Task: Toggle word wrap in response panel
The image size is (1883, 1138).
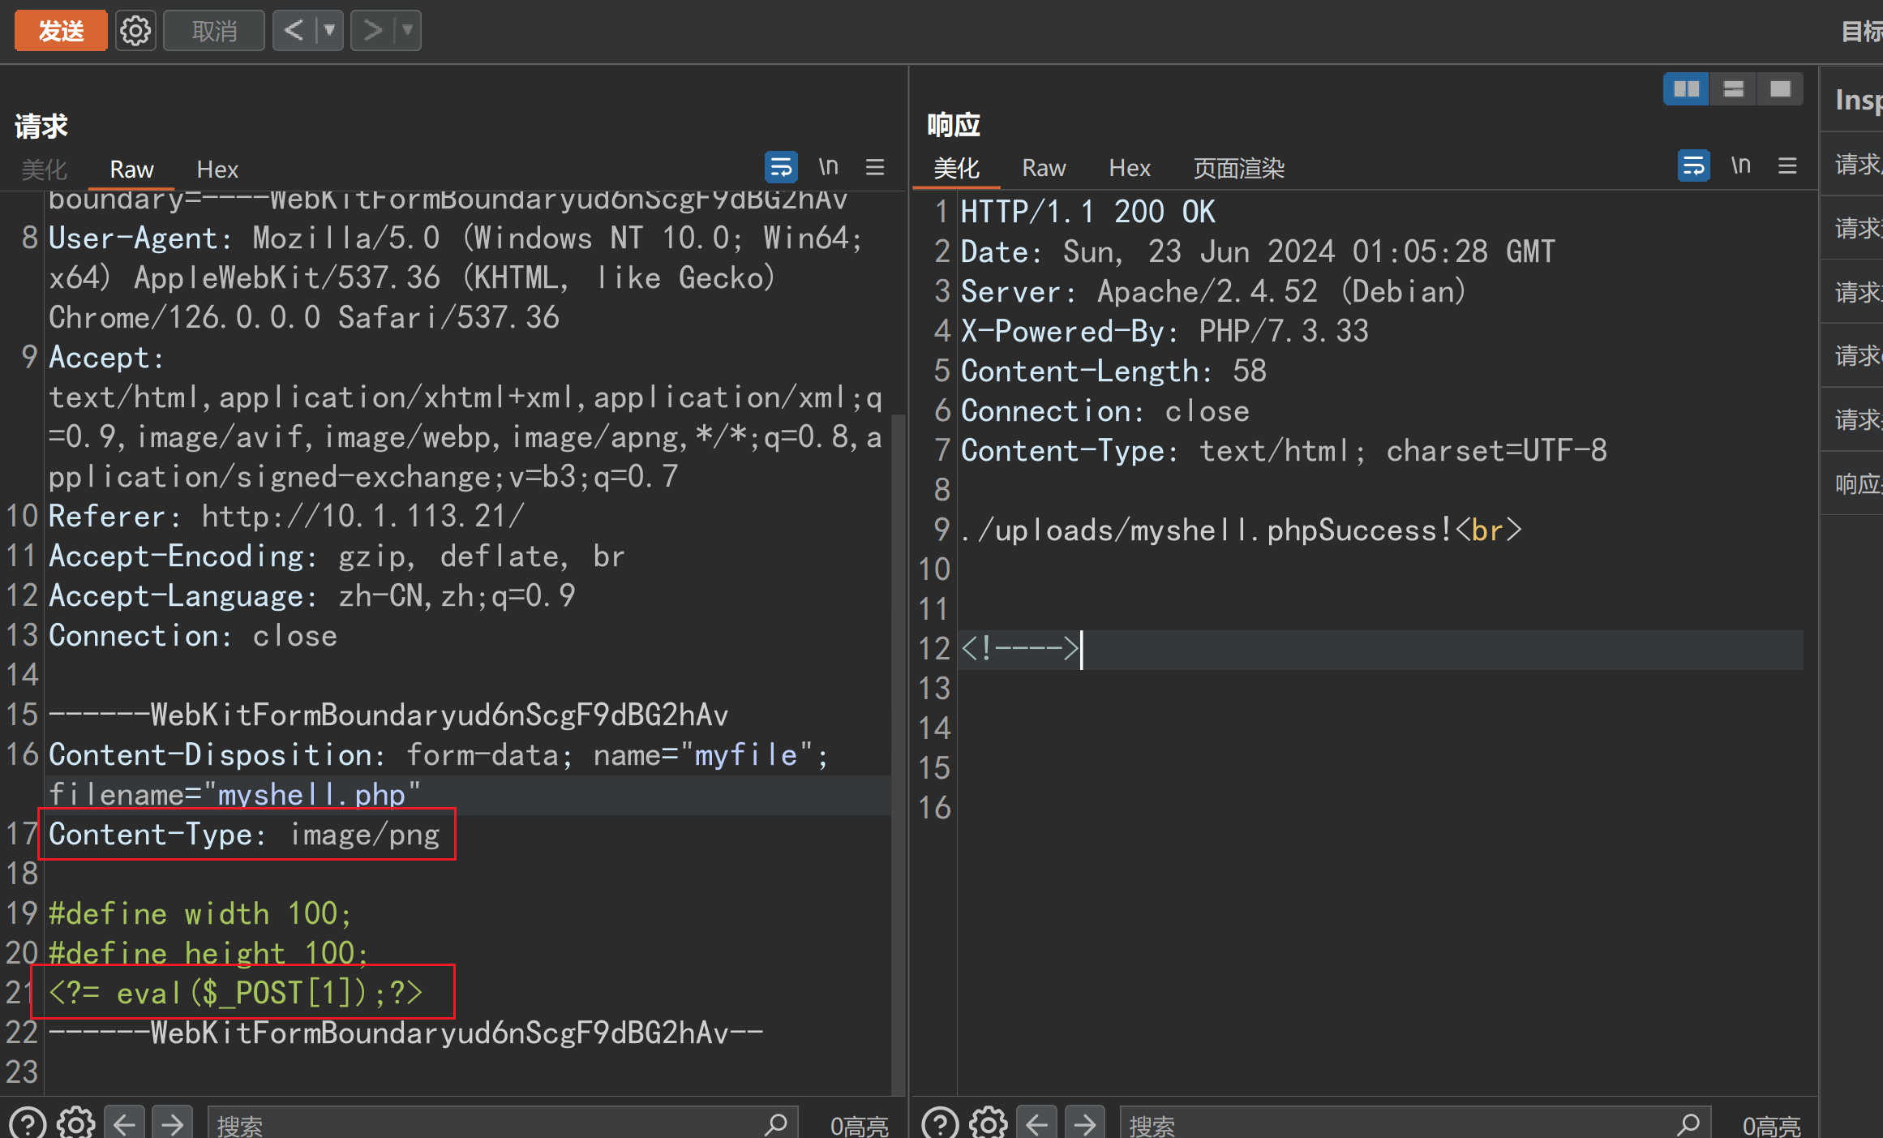Action: [1694, 165]
